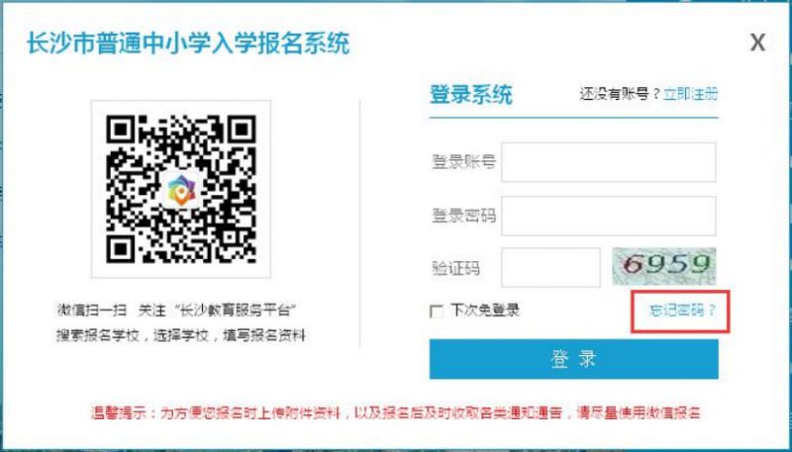Click the 还没有账号？ prompt text

pyautogui.click(x=620, y=94)
